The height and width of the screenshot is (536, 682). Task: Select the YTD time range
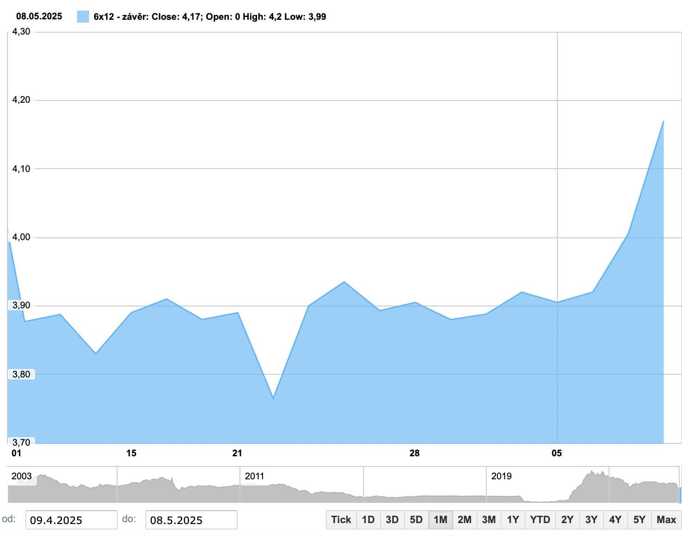540,519
